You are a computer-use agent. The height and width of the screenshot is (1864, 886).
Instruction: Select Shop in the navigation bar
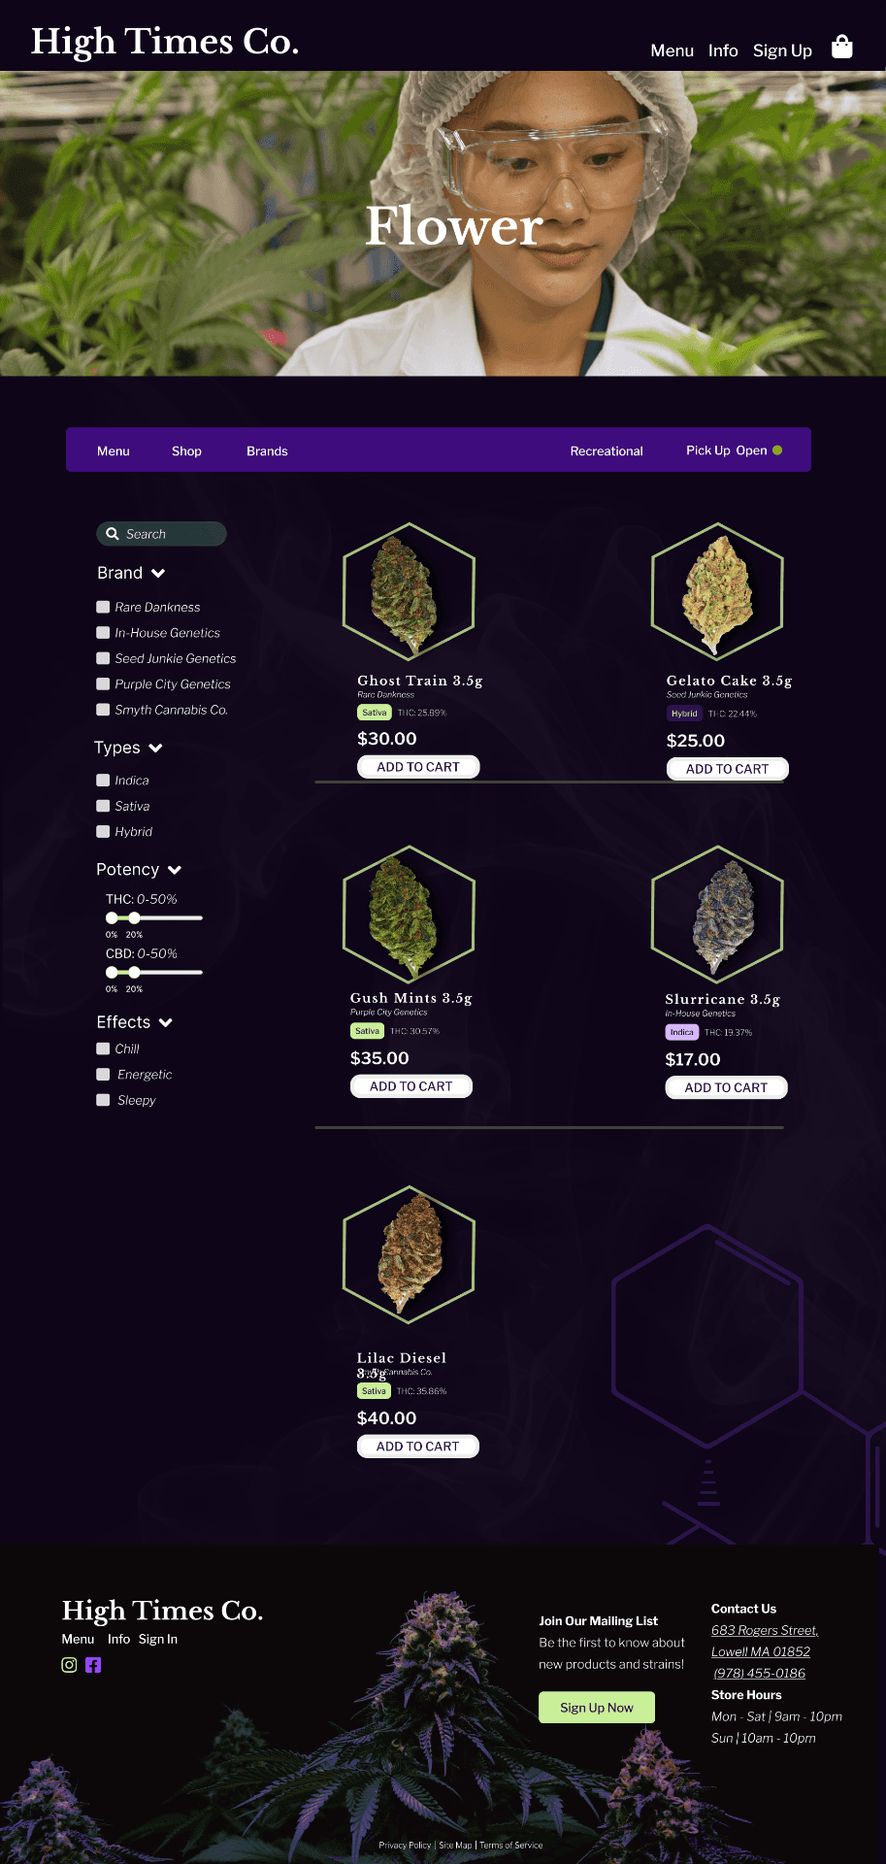[186, 450]
